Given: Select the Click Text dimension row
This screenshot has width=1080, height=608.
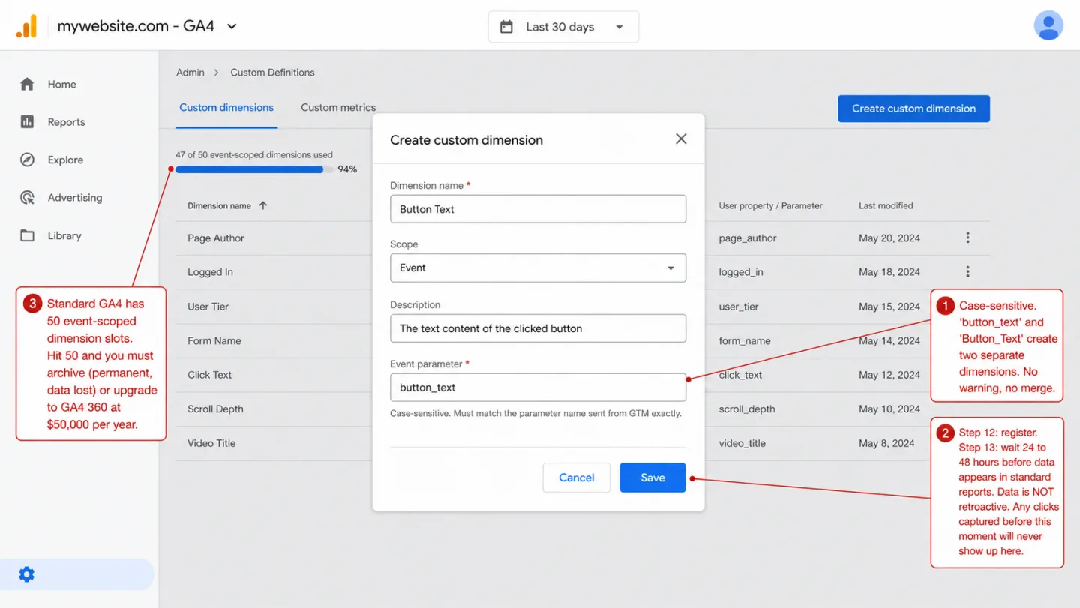Looking at the screenshot, I should coord(583,375).
